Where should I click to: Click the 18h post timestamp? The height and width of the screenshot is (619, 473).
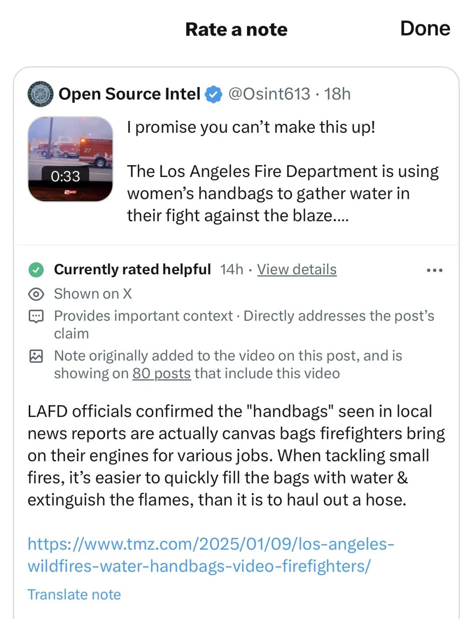337,94
